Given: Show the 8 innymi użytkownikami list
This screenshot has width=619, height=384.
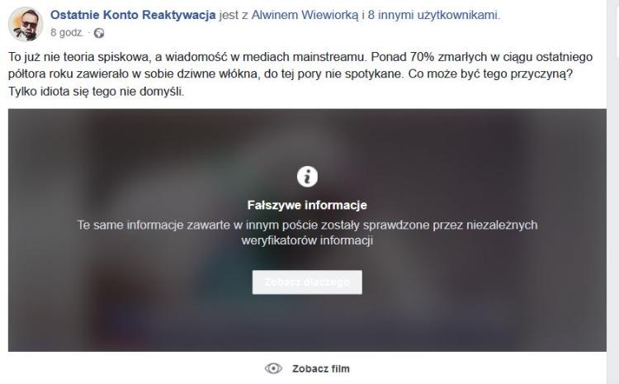Looking at the screenshot, I should point(433,15).
